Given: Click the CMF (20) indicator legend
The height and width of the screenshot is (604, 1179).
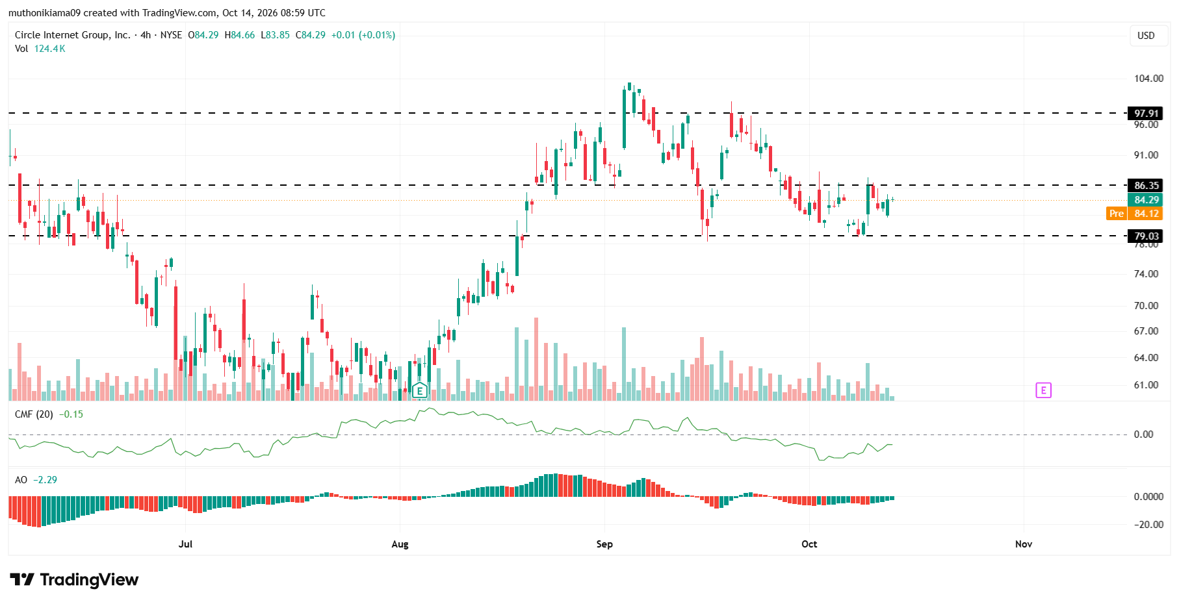Looking at the screenshot, I should (49, 414).
